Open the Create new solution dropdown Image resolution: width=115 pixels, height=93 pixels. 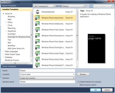(47, 78)
